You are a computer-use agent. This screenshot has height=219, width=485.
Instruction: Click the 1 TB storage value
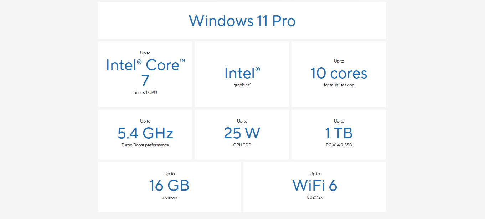[x=339, y=133]
